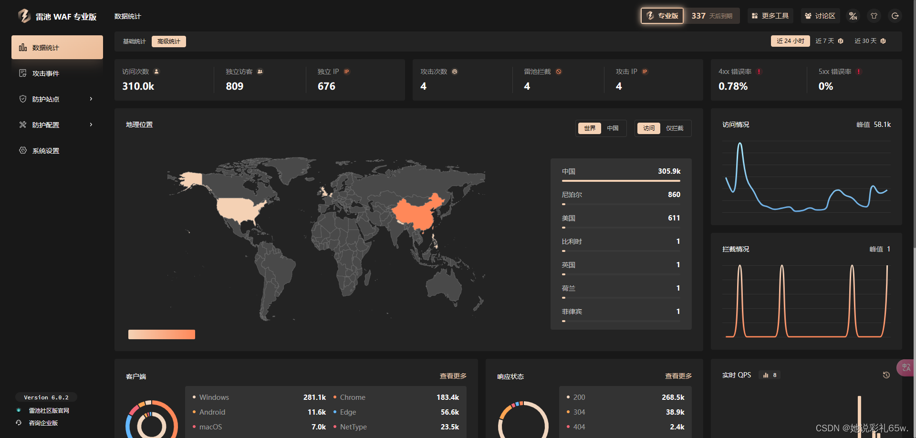
Task: Open the 讨论区 button
Action: [x=820, y=16]
